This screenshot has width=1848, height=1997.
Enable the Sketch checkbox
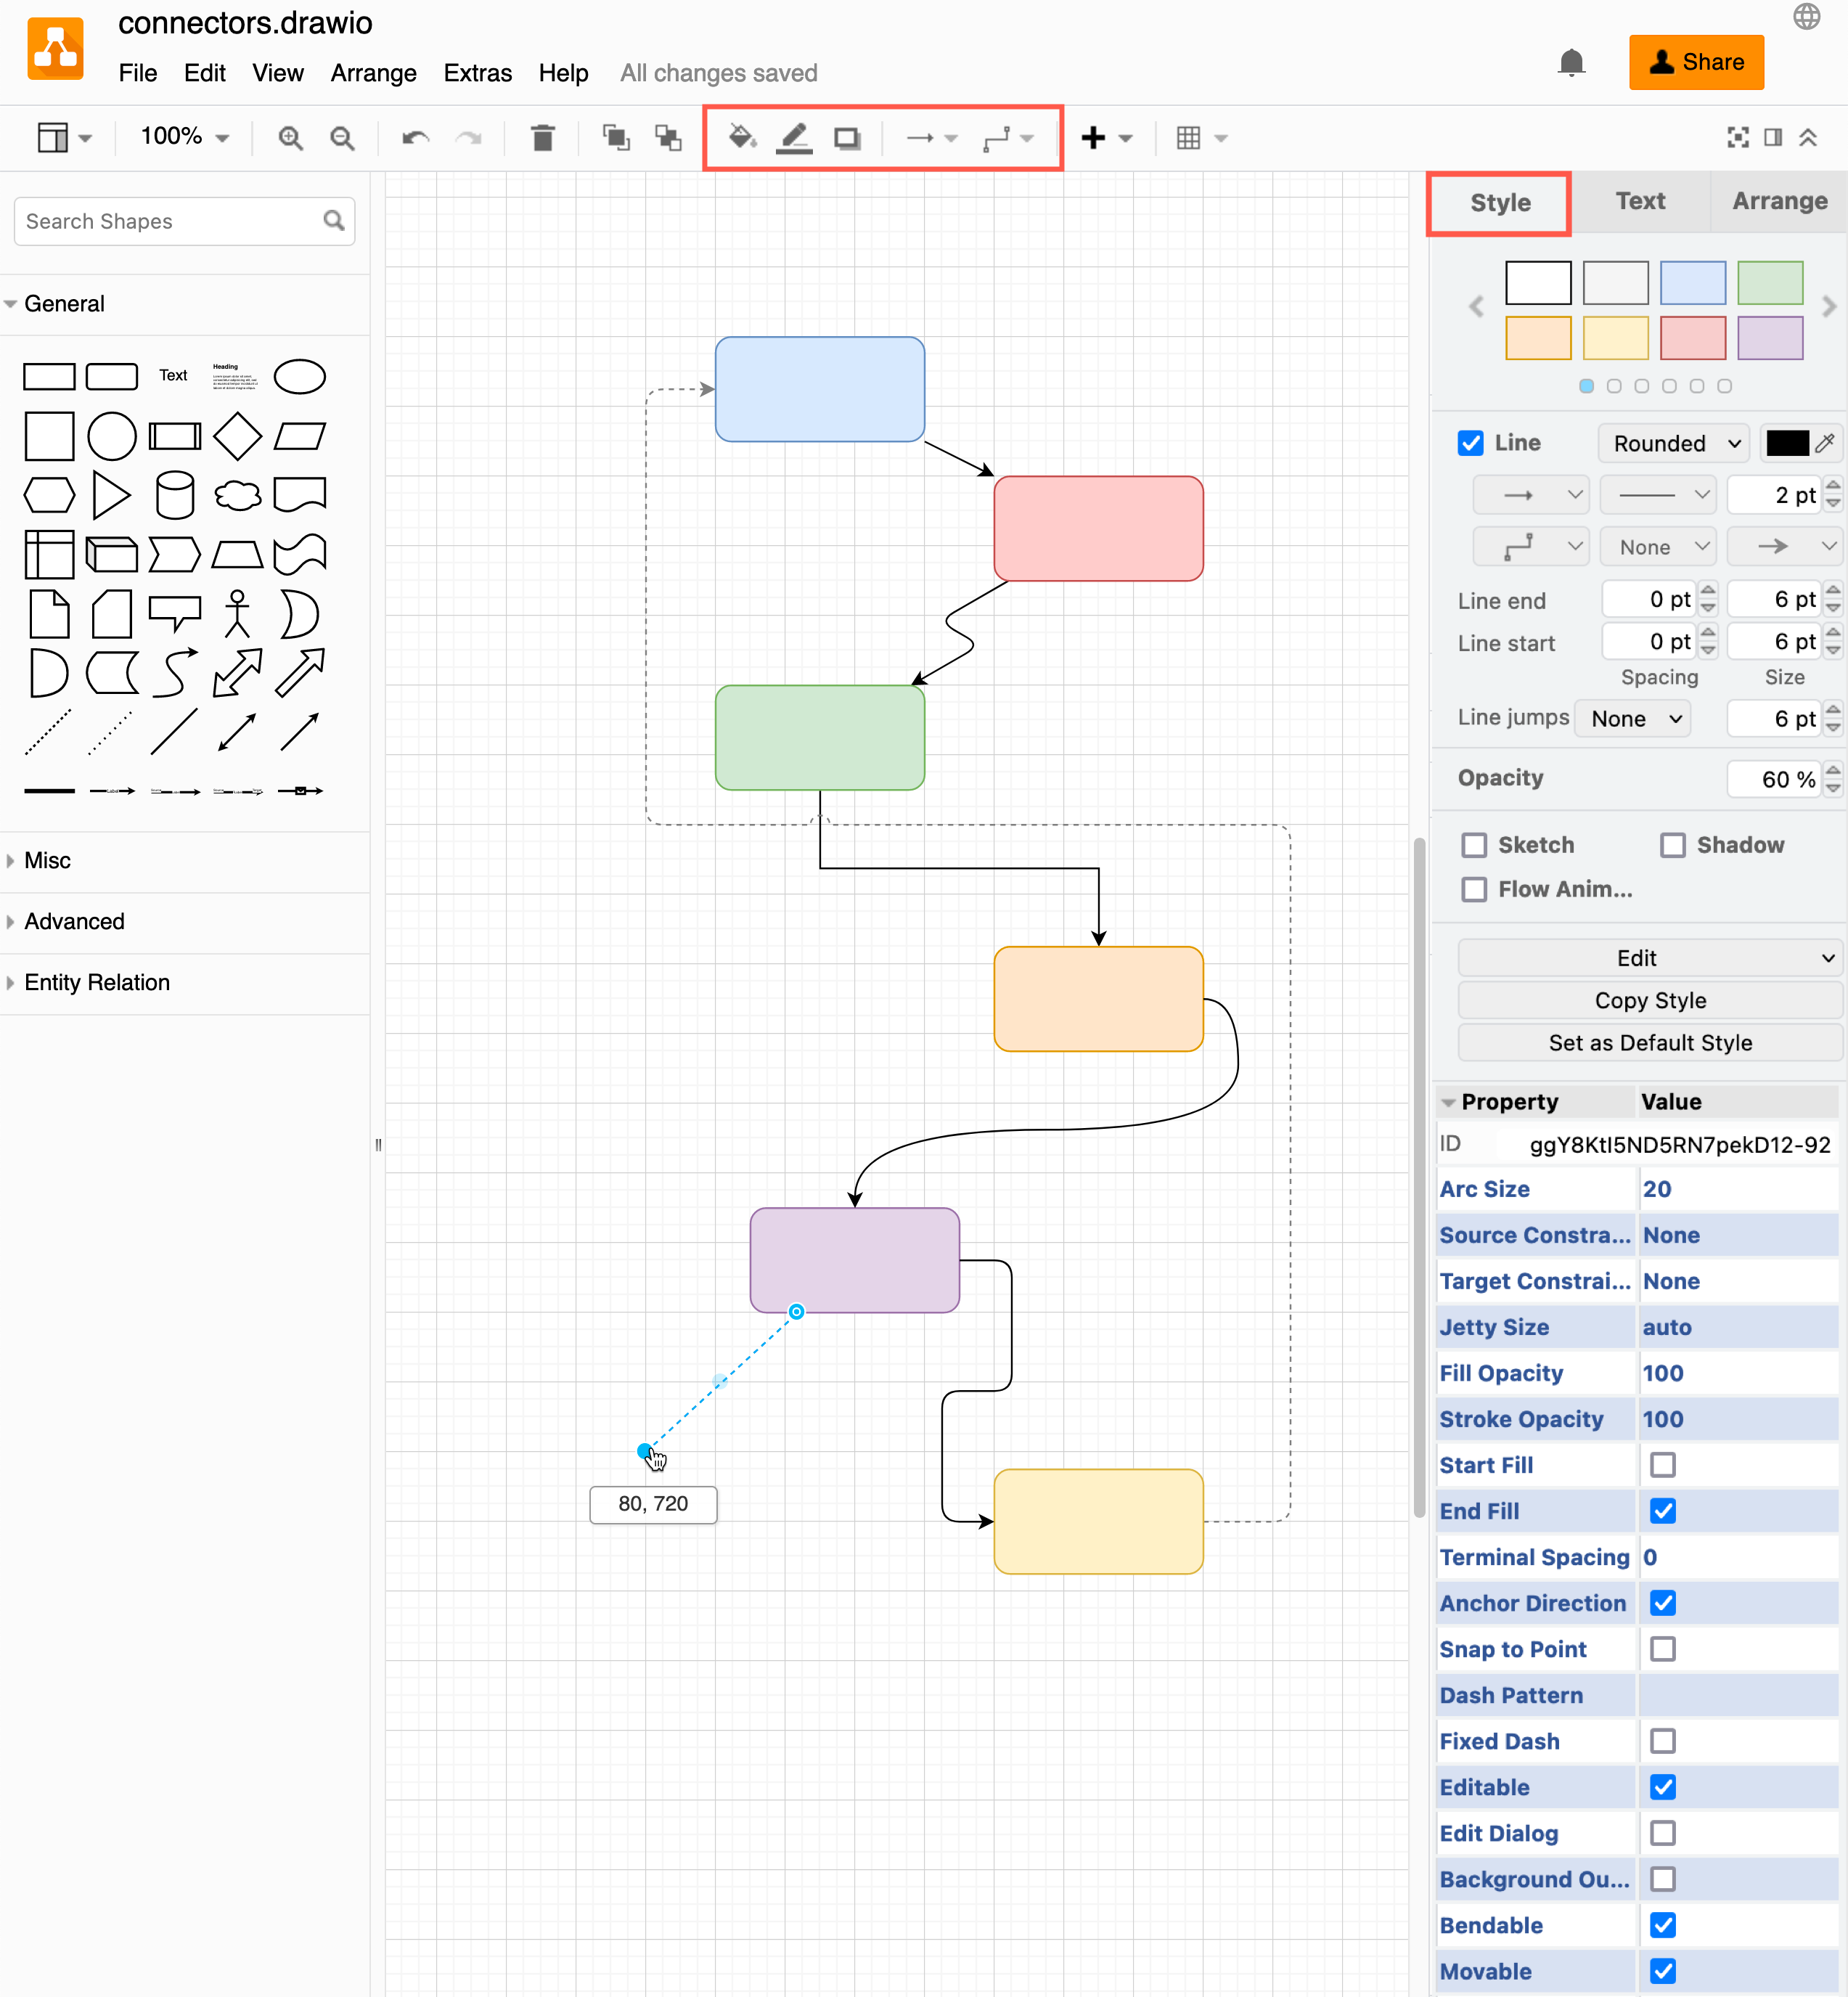click(x=1473, y=845)
